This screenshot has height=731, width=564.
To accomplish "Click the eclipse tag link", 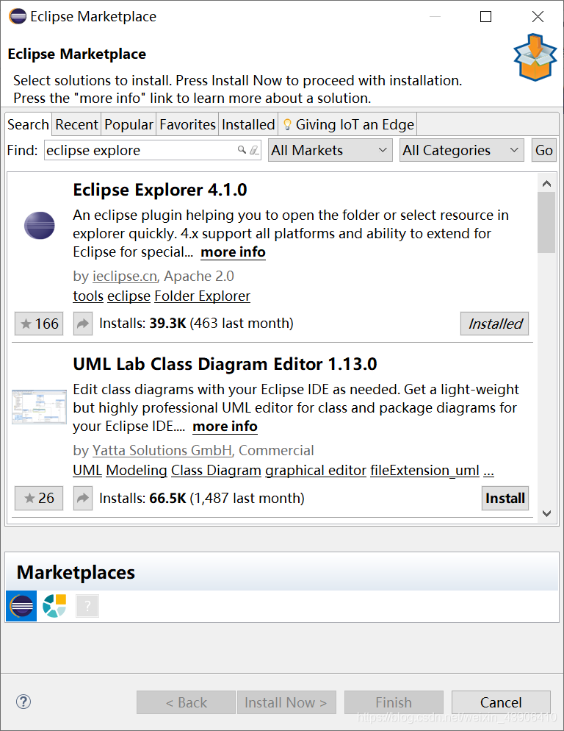I will coord(129,296).
